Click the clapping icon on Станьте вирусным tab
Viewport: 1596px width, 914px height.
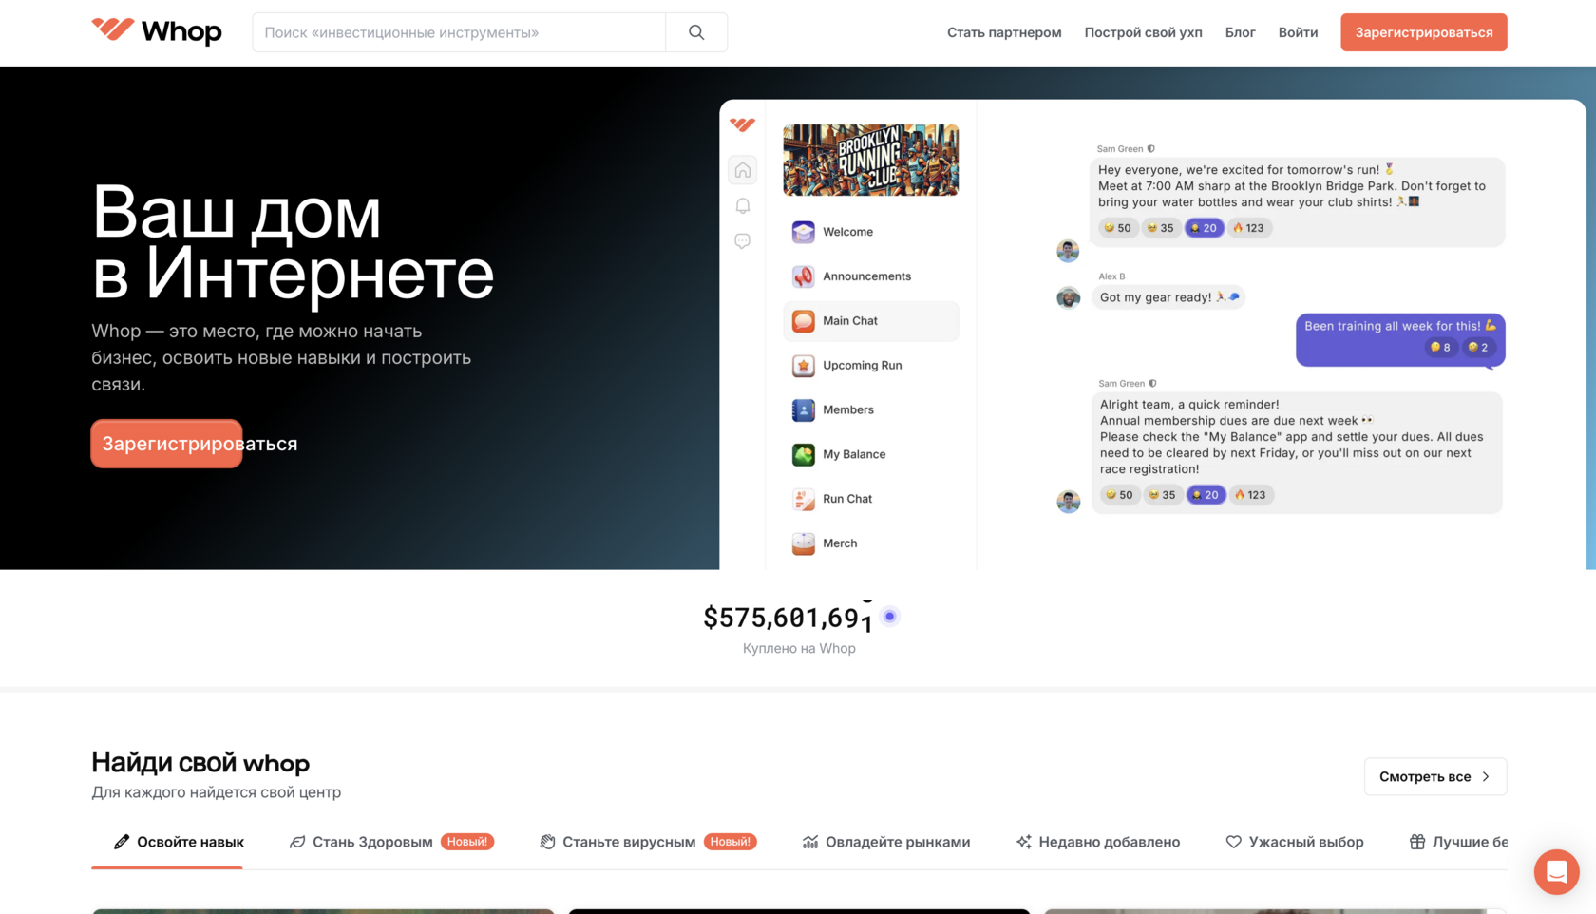547,842
